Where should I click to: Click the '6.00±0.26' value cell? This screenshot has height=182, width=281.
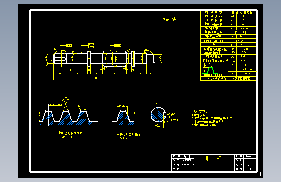tap(246, 74)
